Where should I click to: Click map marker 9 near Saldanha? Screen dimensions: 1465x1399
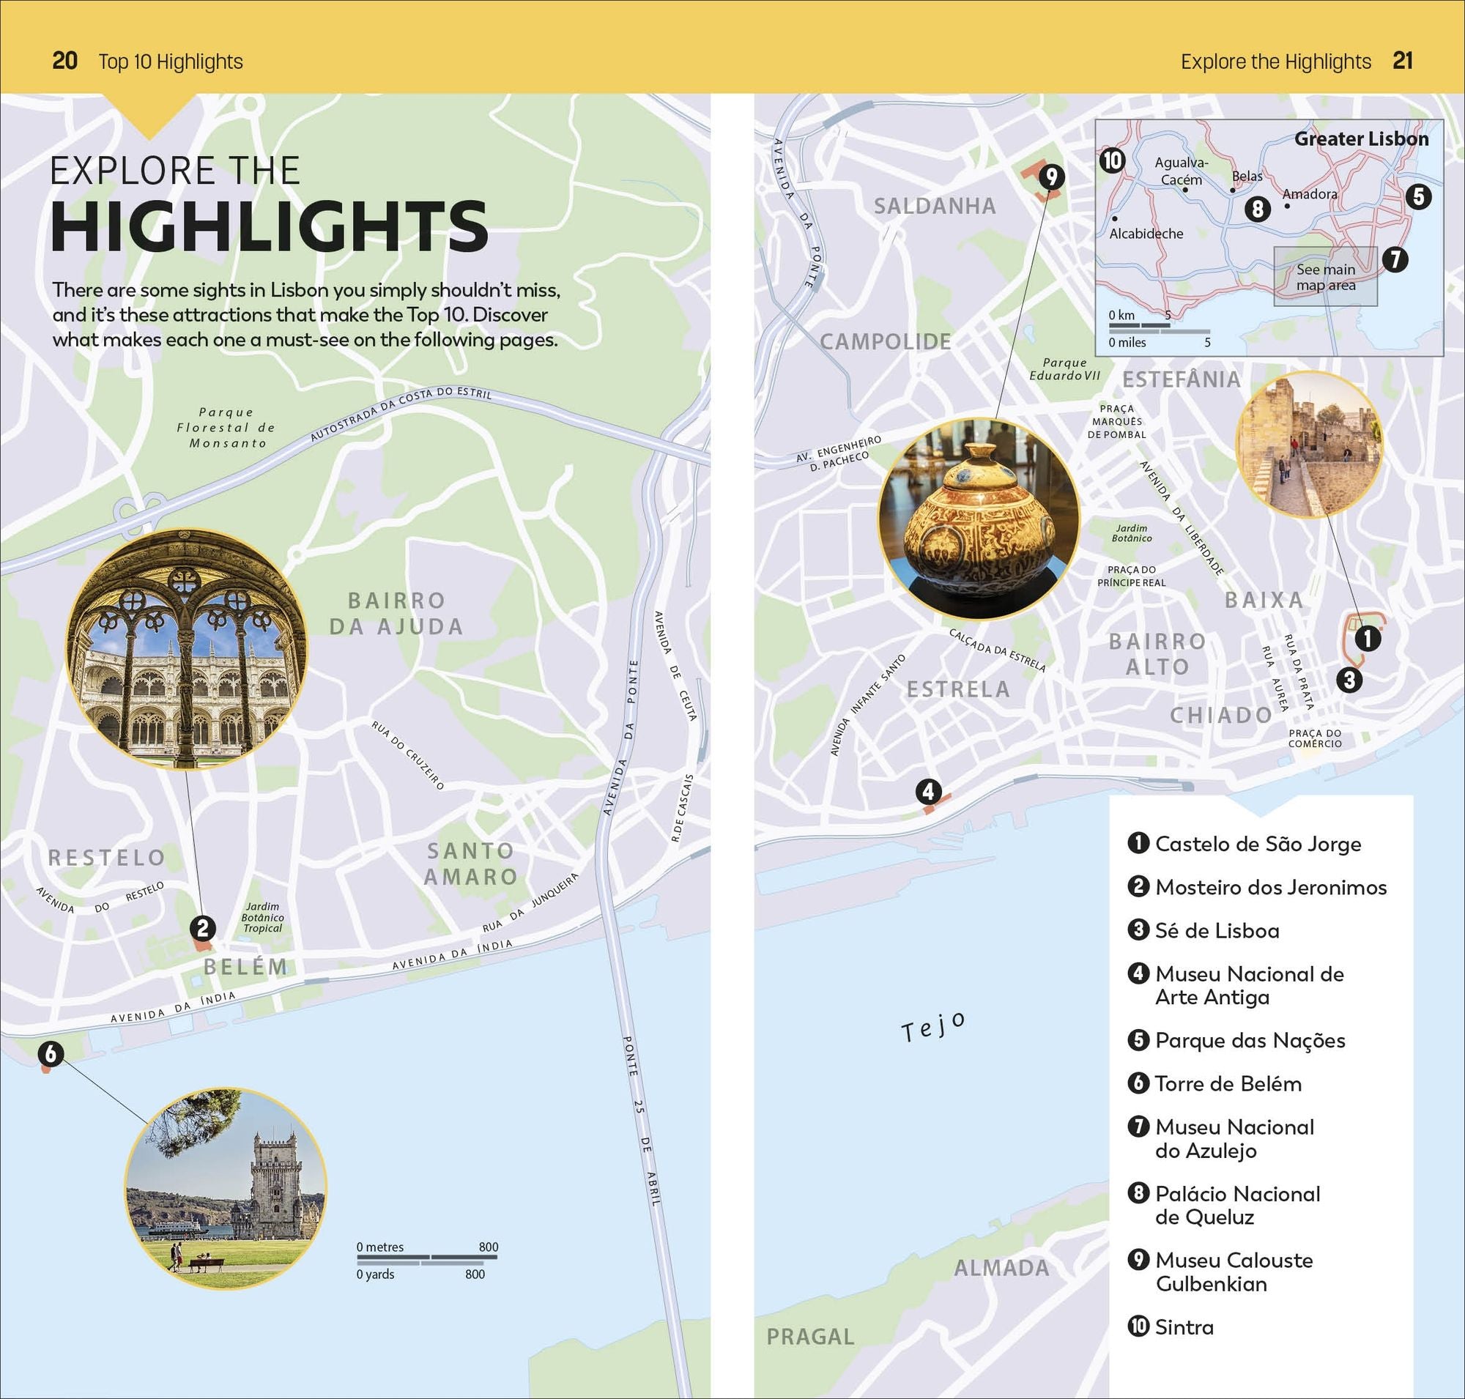[1051, 177]
